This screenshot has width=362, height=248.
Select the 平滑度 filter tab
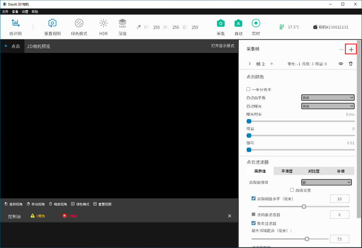287,171
